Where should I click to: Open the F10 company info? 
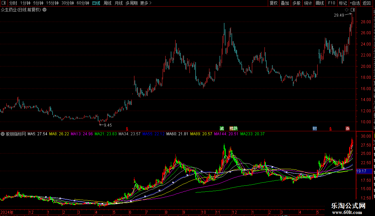coord(332,3)
